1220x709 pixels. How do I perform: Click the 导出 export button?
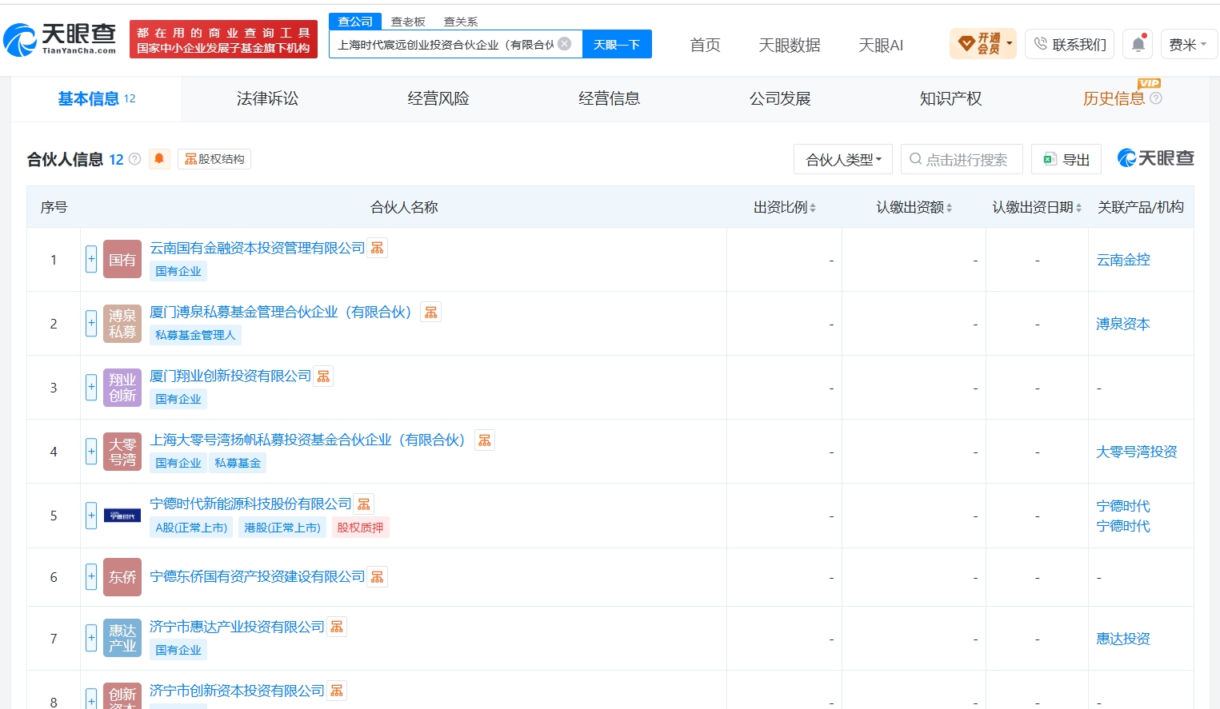click(x=1066, y=159)
